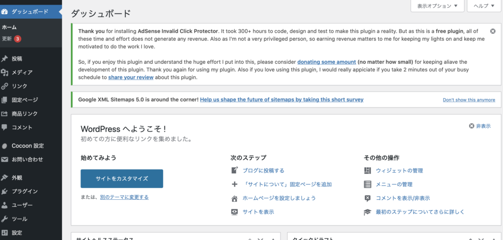The width and height of the screenshot is (503, 240).
Task: Click the ホームページを設定しましょう link
Action: click(279, 198)
